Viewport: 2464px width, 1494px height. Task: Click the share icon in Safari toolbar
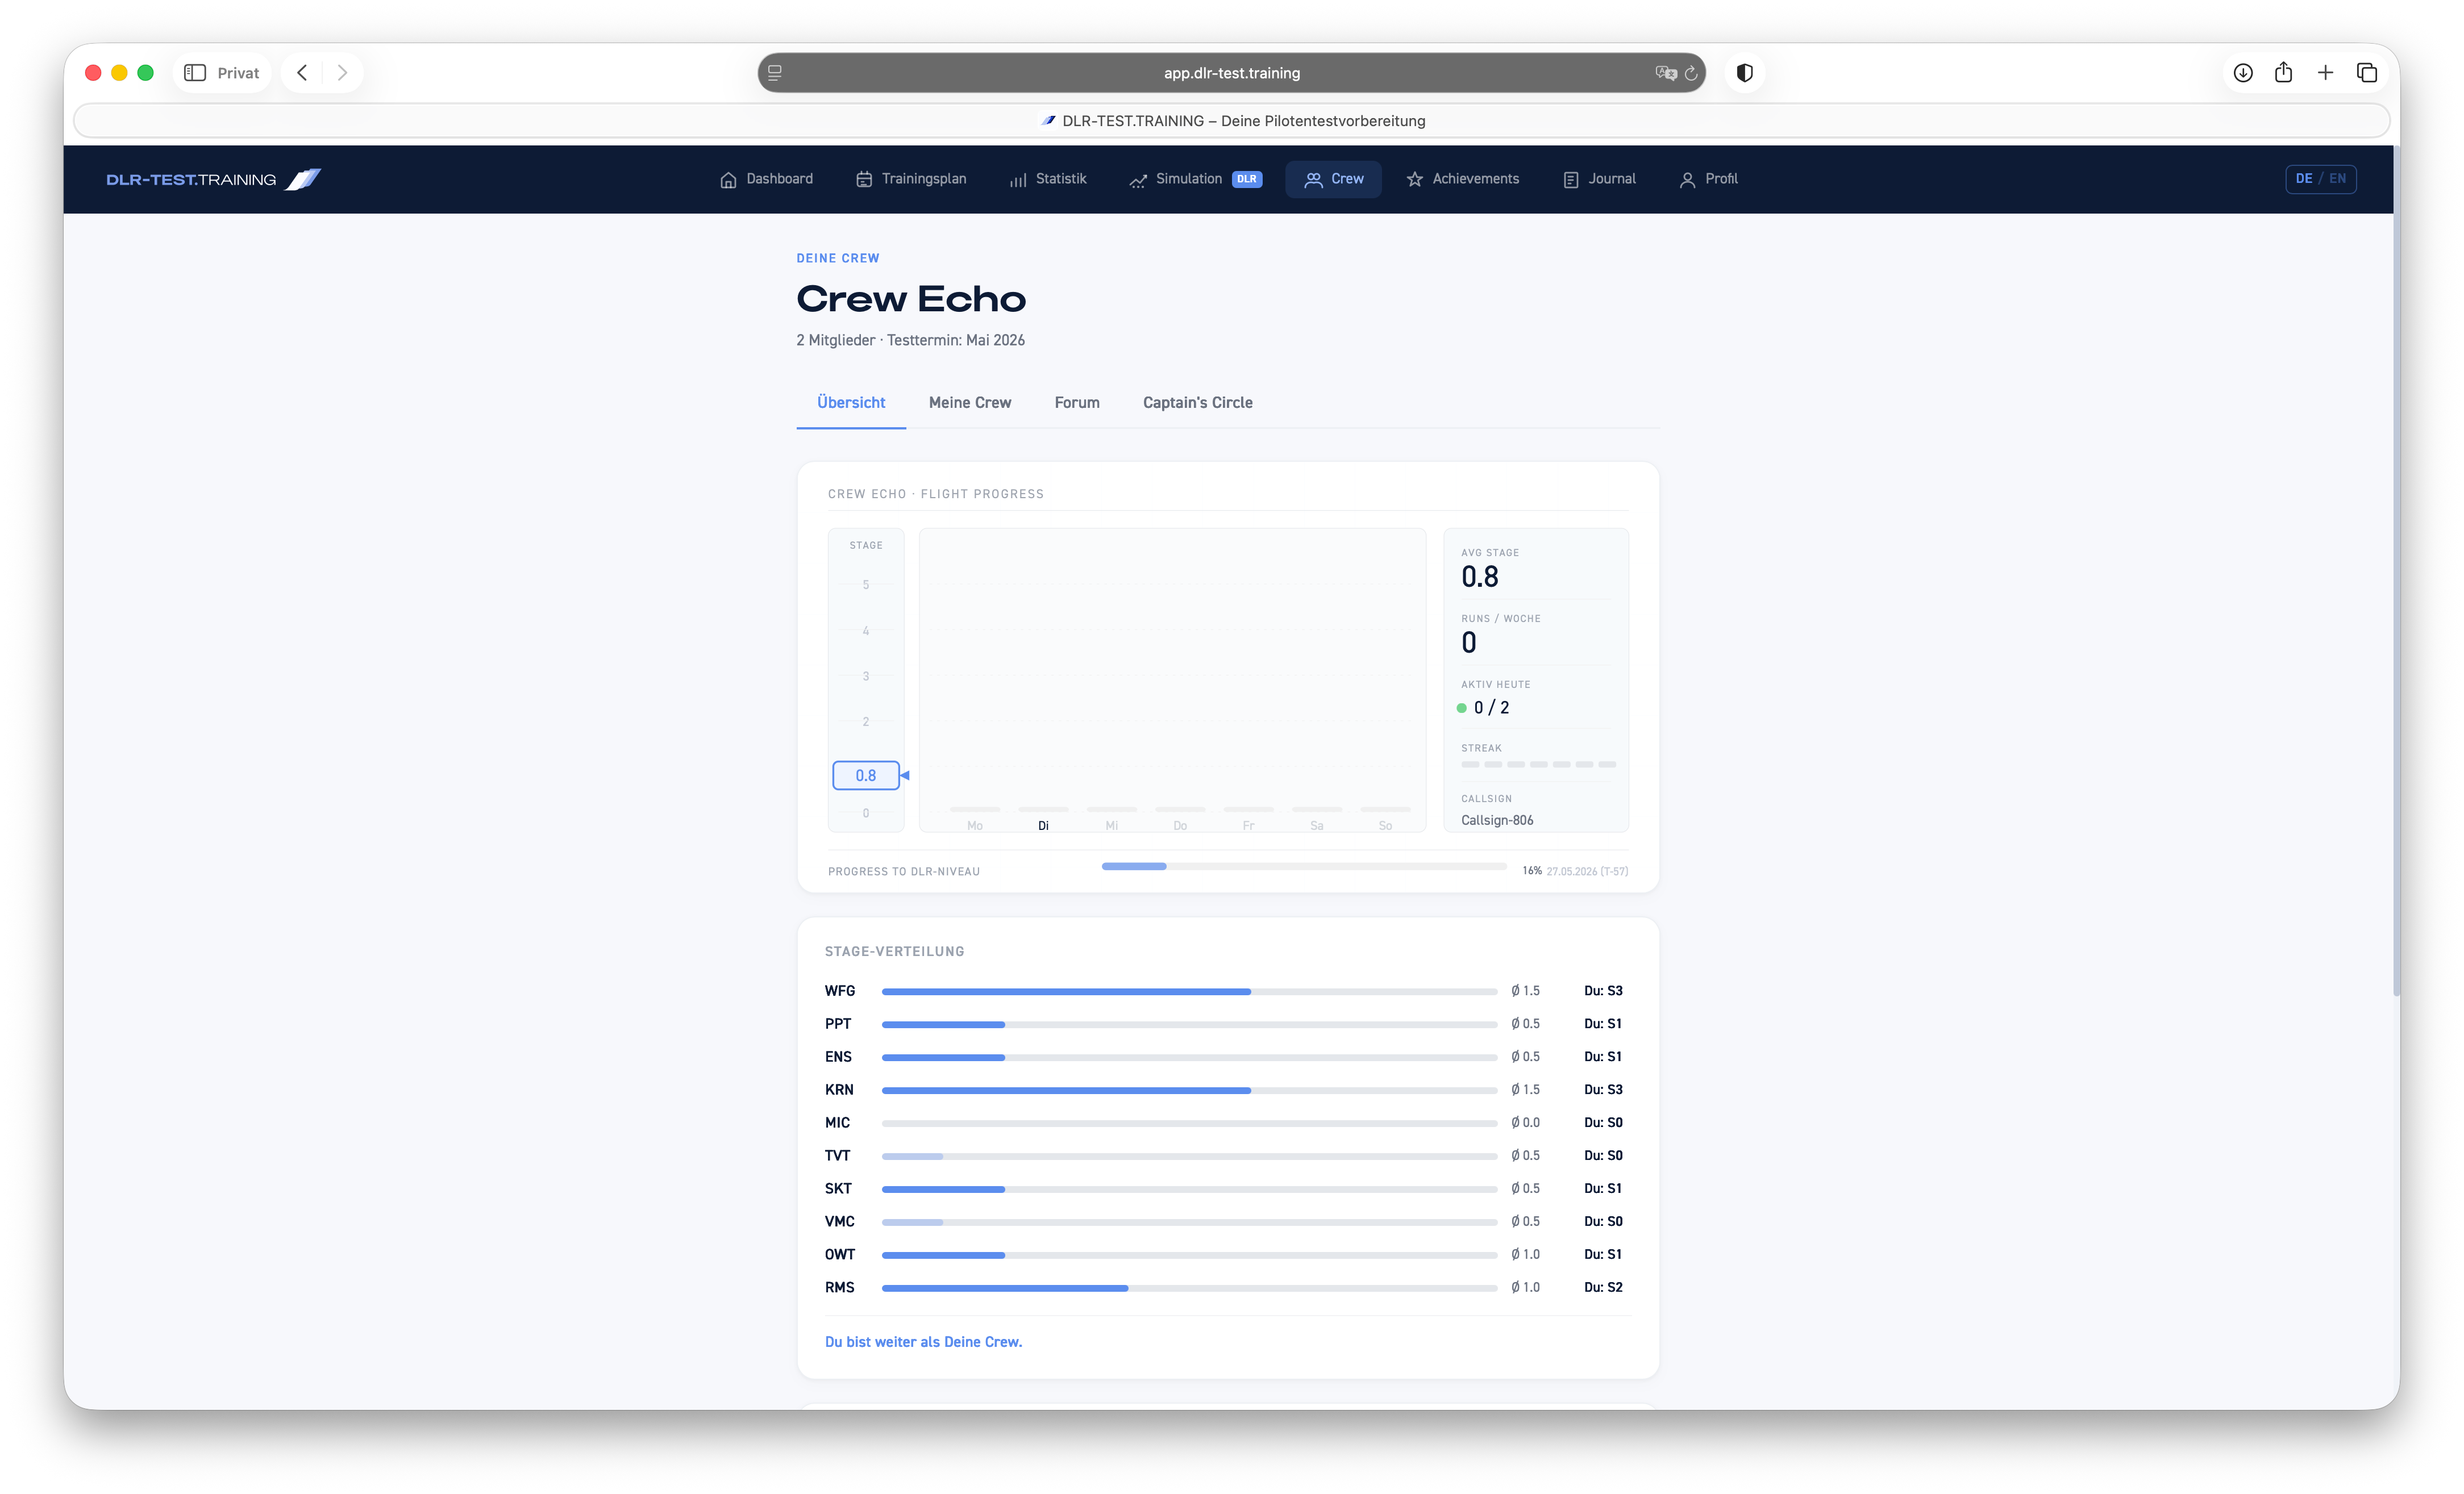pyautogui.click(x=2283, y=73)
